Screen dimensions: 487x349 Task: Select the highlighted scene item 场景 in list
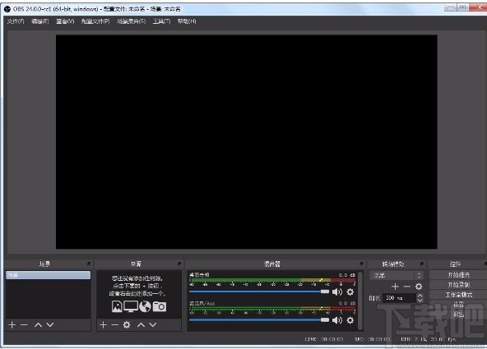[49, 275]
